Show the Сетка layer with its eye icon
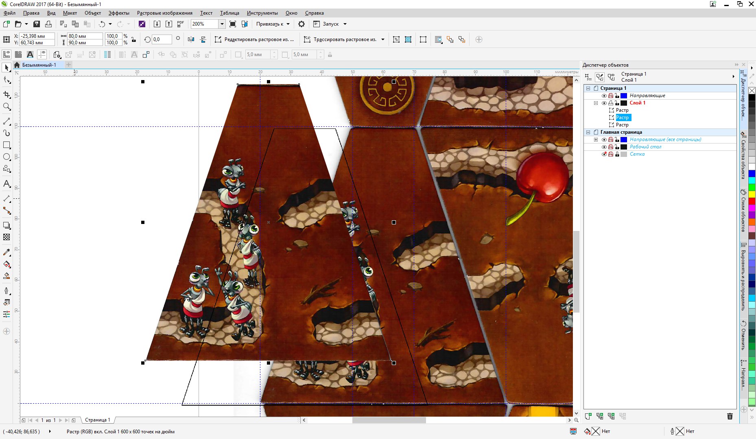756x439 pixels. tap(604, 154)
